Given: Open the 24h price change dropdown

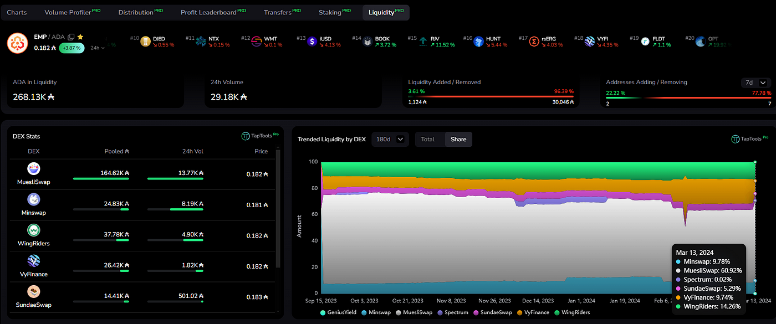Looking at the screenshot, I should coord(98,48).
